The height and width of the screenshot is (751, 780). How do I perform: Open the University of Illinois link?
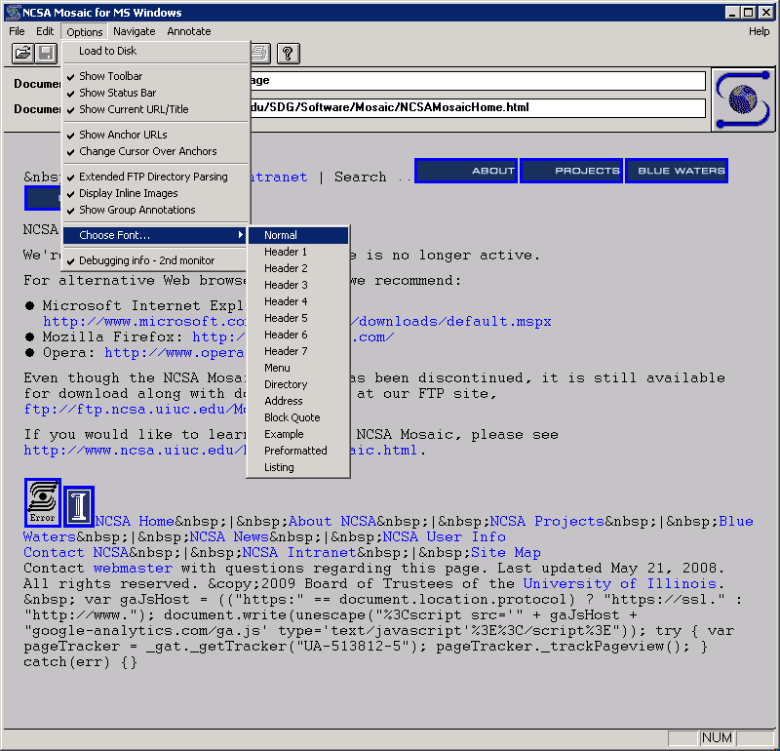tap(619, 584)
